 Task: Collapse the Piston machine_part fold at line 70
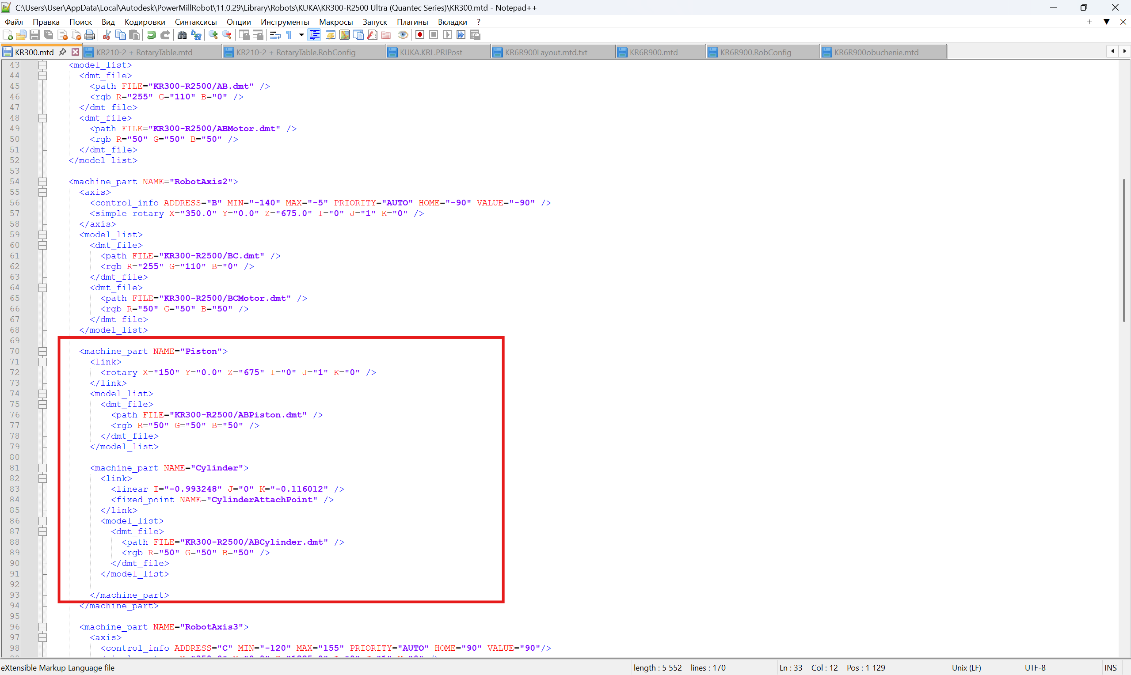click(x=43, y=351)
